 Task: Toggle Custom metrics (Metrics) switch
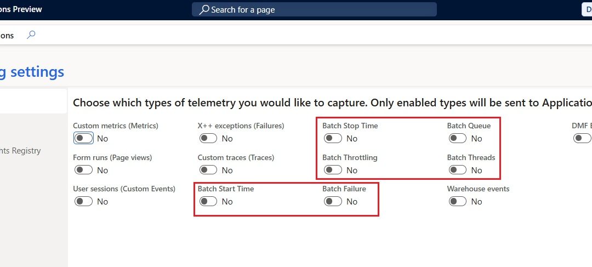pos(84,138)
